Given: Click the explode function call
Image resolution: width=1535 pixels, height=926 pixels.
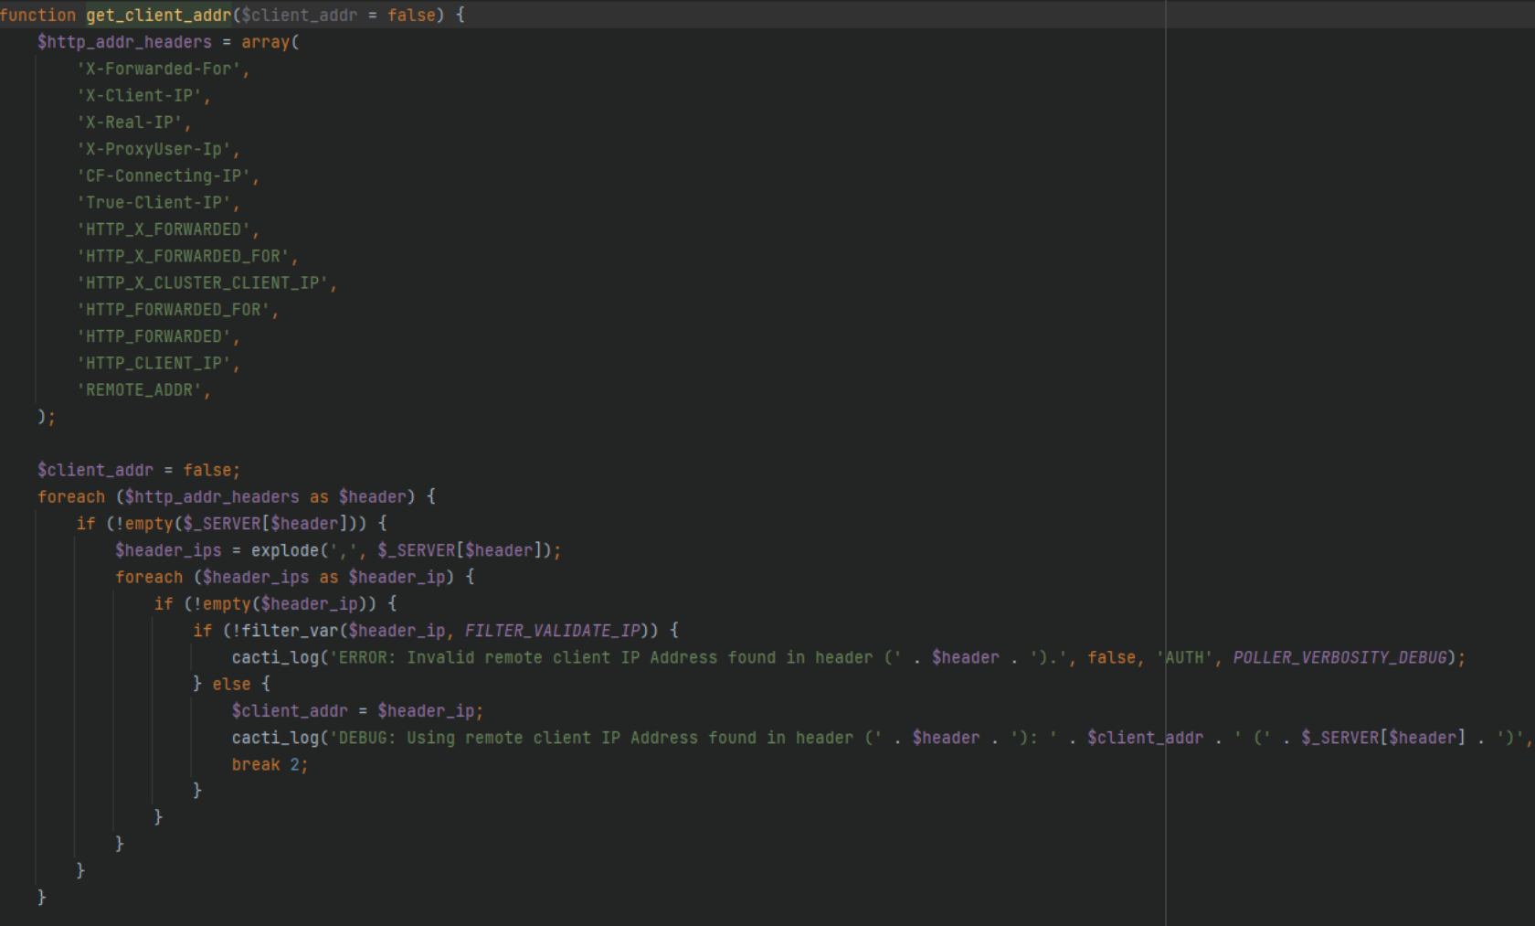Looking at the screenshot, I should pos(285,550).
